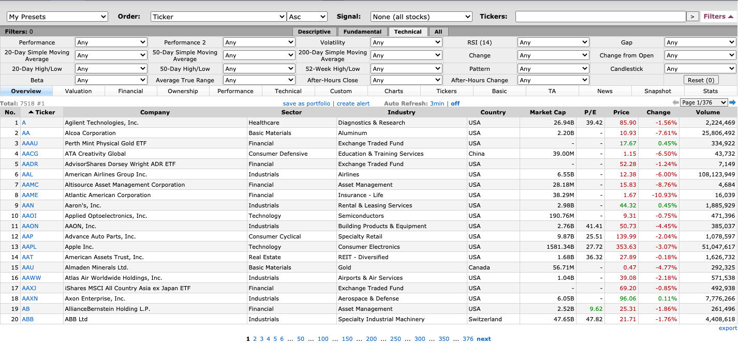Open the Performance view tab
The image size is (738, 345).
tap(235, 91)
